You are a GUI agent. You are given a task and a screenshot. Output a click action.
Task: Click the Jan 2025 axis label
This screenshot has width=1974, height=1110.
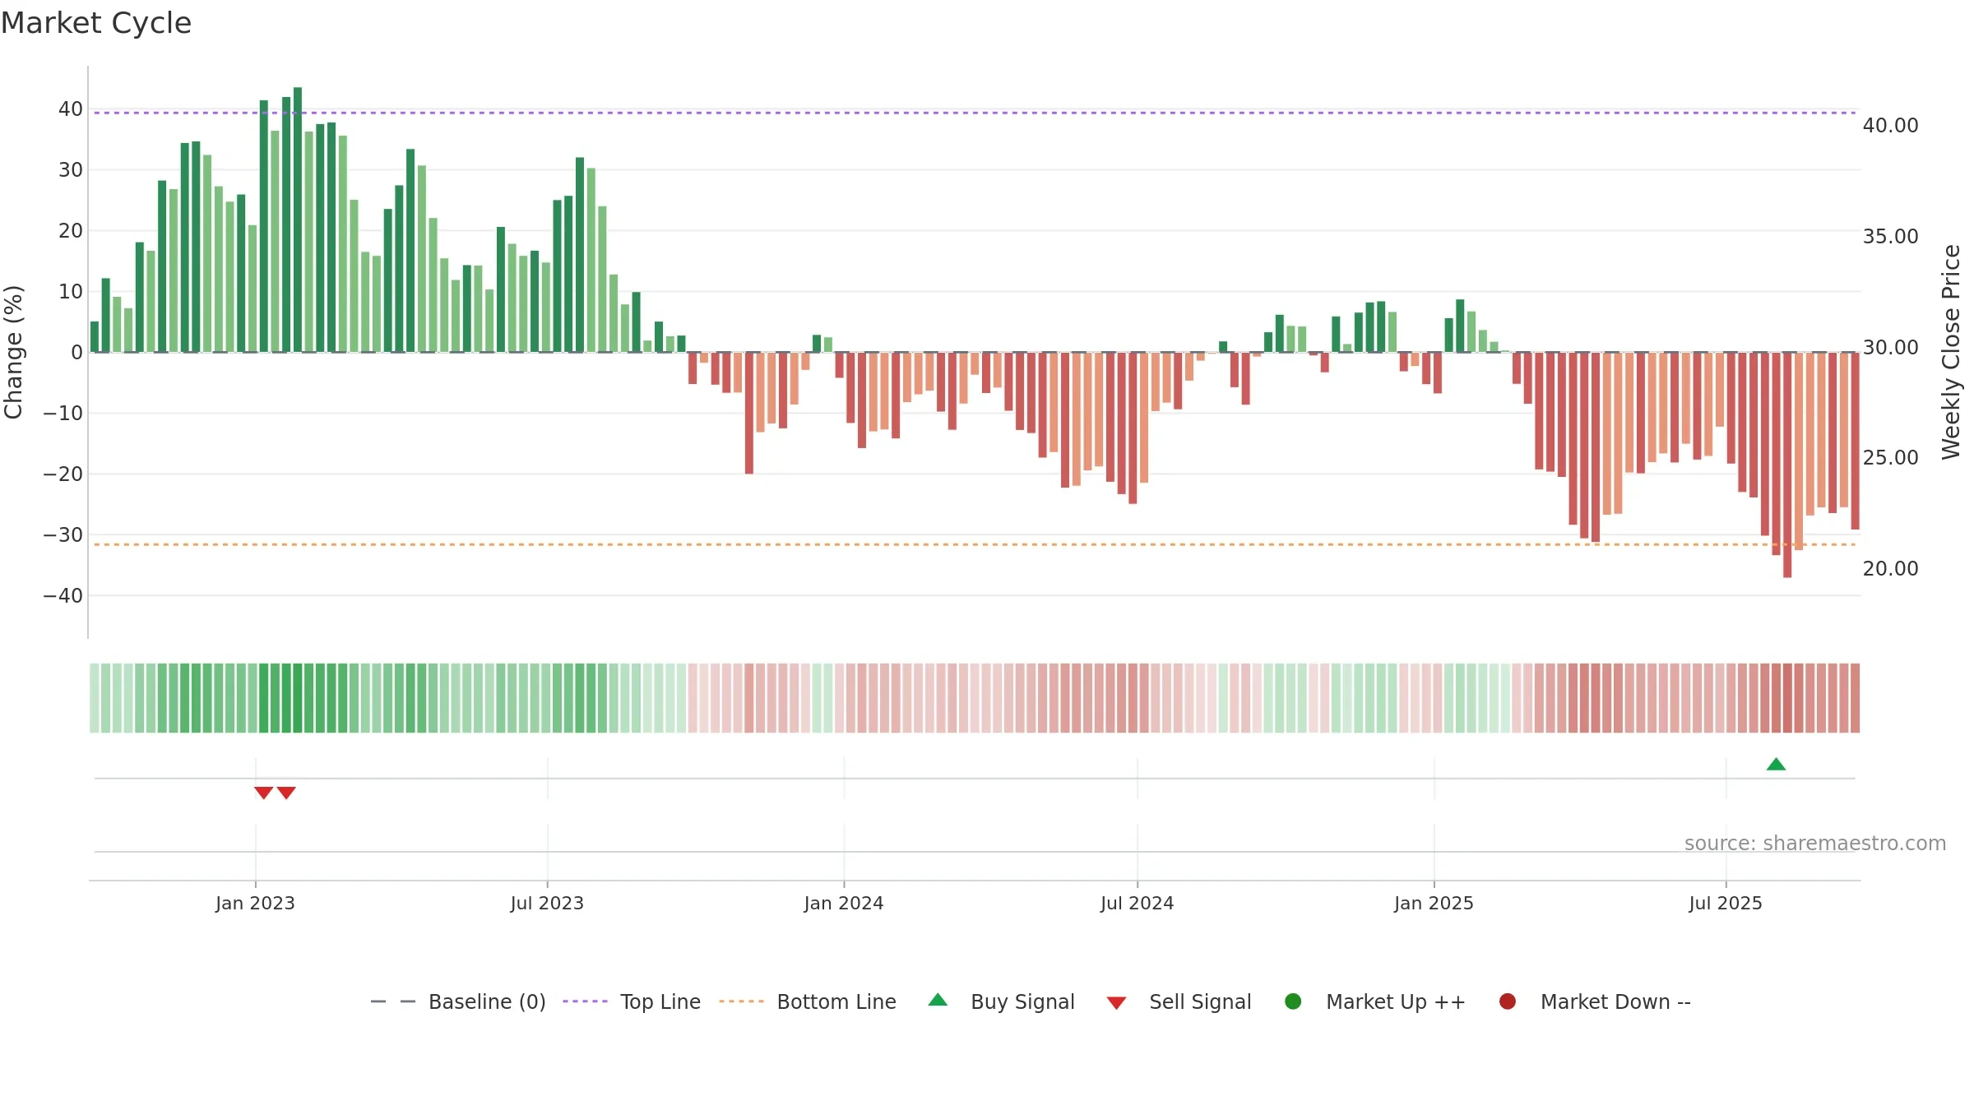pyautogui.click(x=1434, y=903)
